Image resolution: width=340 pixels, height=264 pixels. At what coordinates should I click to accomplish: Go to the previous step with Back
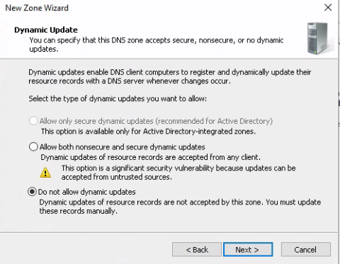coord(197,249)
